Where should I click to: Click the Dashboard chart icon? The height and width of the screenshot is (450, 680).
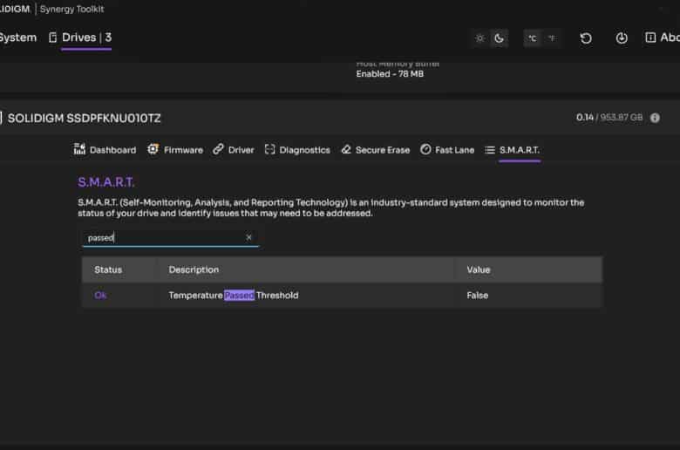79,149
